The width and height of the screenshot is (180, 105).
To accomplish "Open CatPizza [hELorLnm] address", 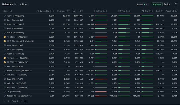I will pos(17,75).
